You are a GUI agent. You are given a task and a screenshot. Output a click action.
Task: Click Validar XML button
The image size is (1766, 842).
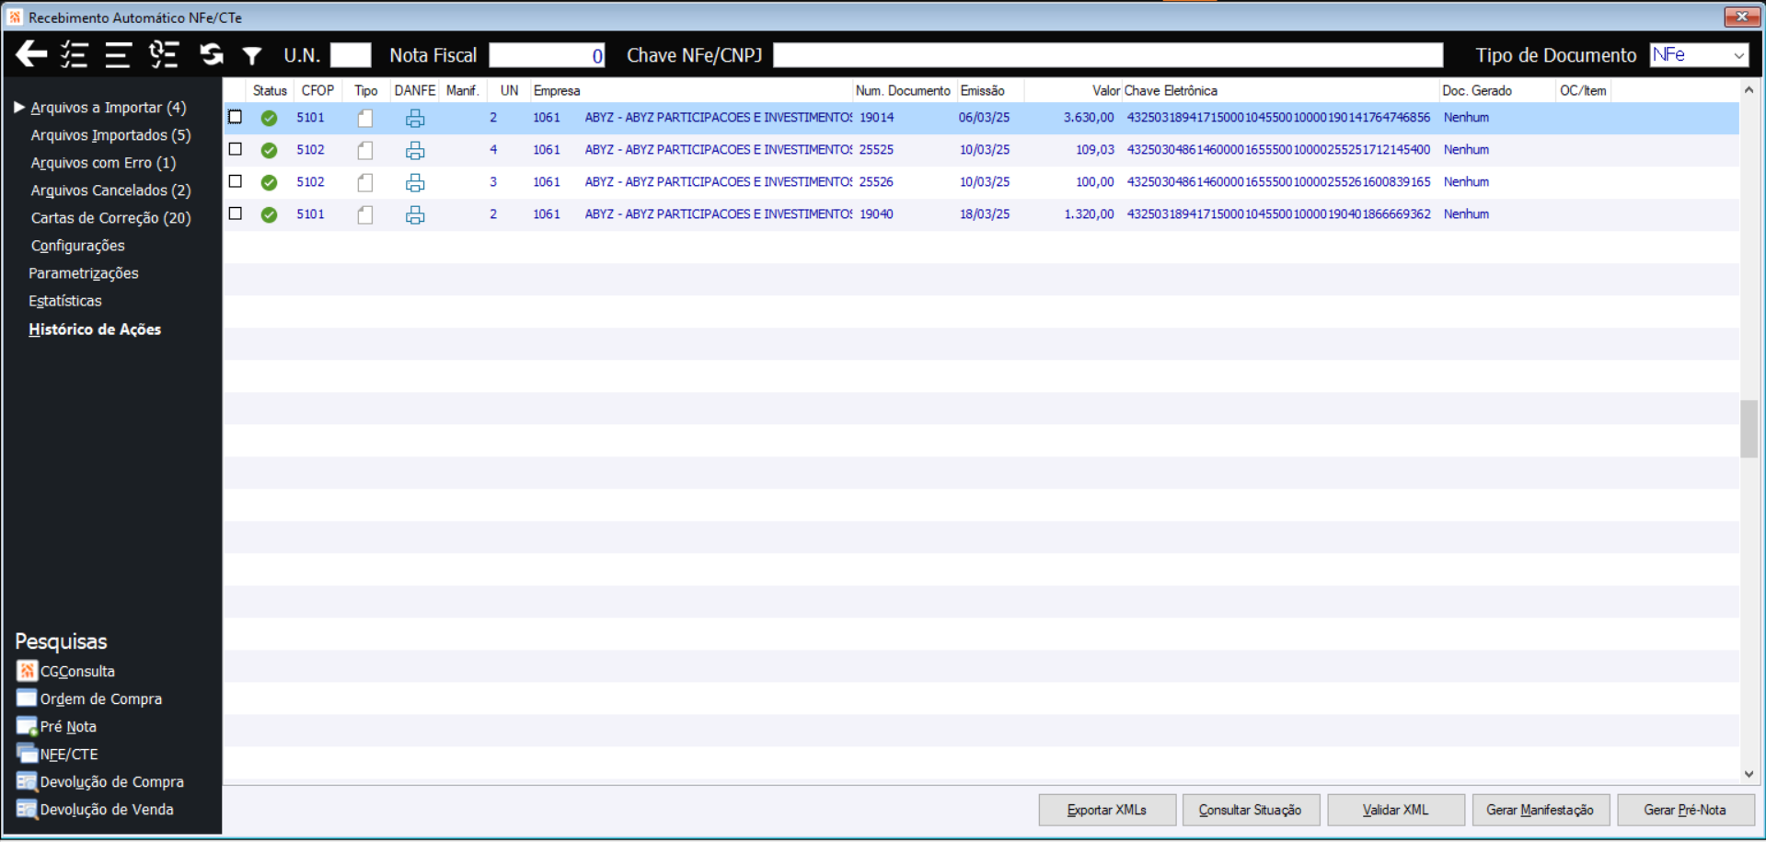[x=1396, y=810]
